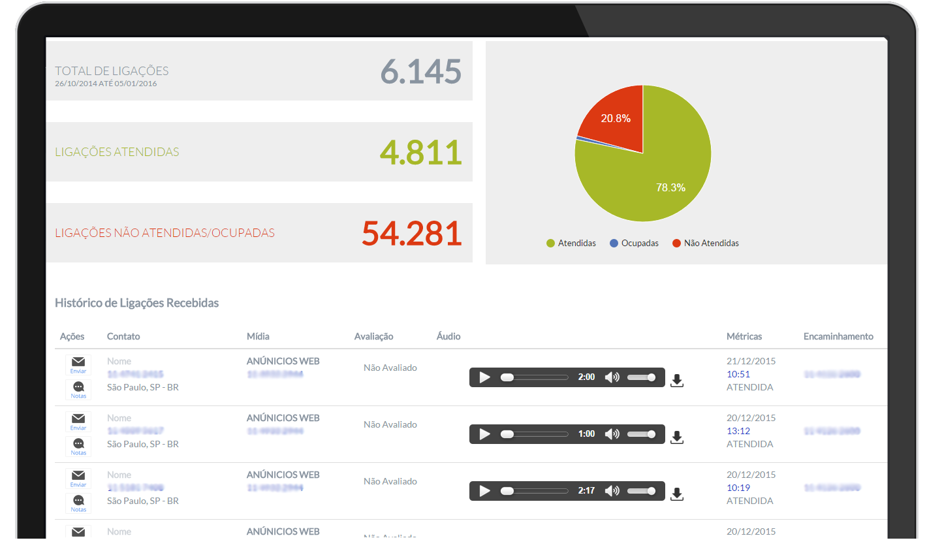Sort by Contato column header
The image size is (927, 553).
point(123,336)
